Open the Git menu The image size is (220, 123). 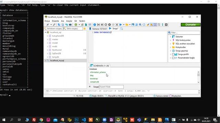click(76, 21)
